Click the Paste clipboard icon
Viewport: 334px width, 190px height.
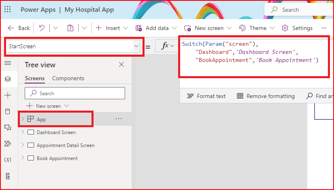coord(70,28)
